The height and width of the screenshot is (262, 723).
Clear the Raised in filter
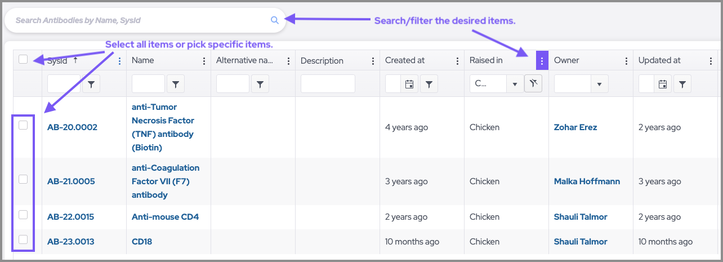click(533, 84)
